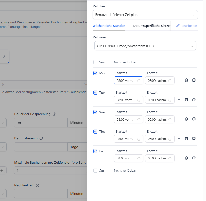Screen dimensions: 206x201
Task: Enable the Sun availability checkbox
Action: click(x=95, y=62)
